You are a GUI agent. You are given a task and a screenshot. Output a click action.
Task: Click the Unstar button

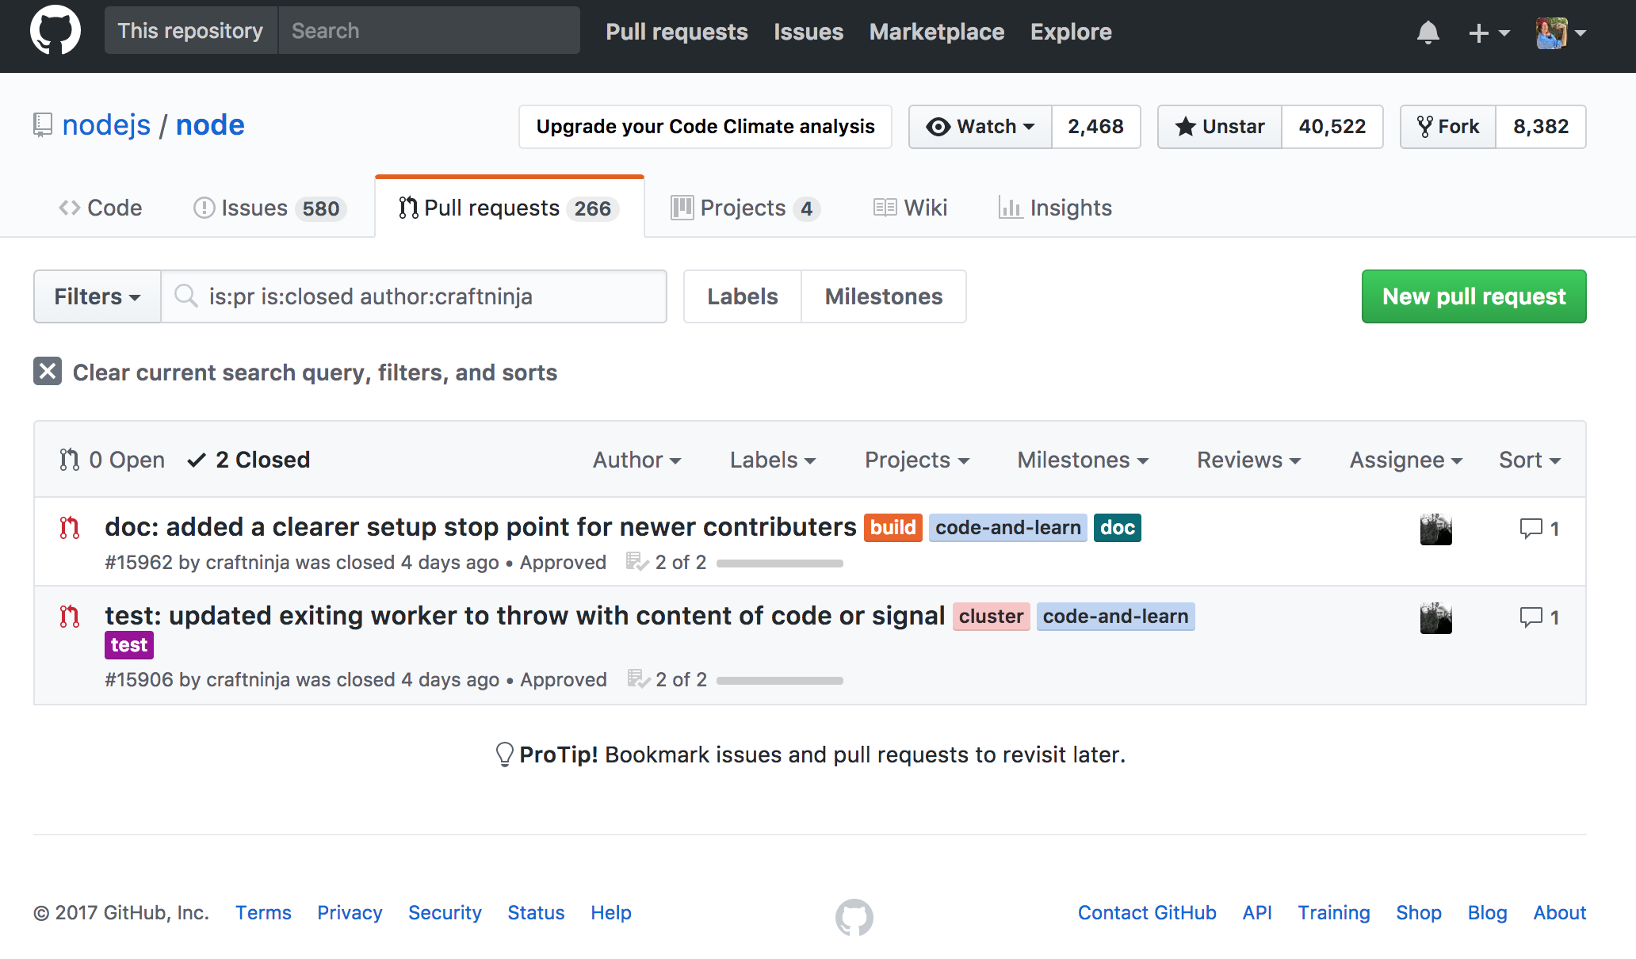point(1220,126)
